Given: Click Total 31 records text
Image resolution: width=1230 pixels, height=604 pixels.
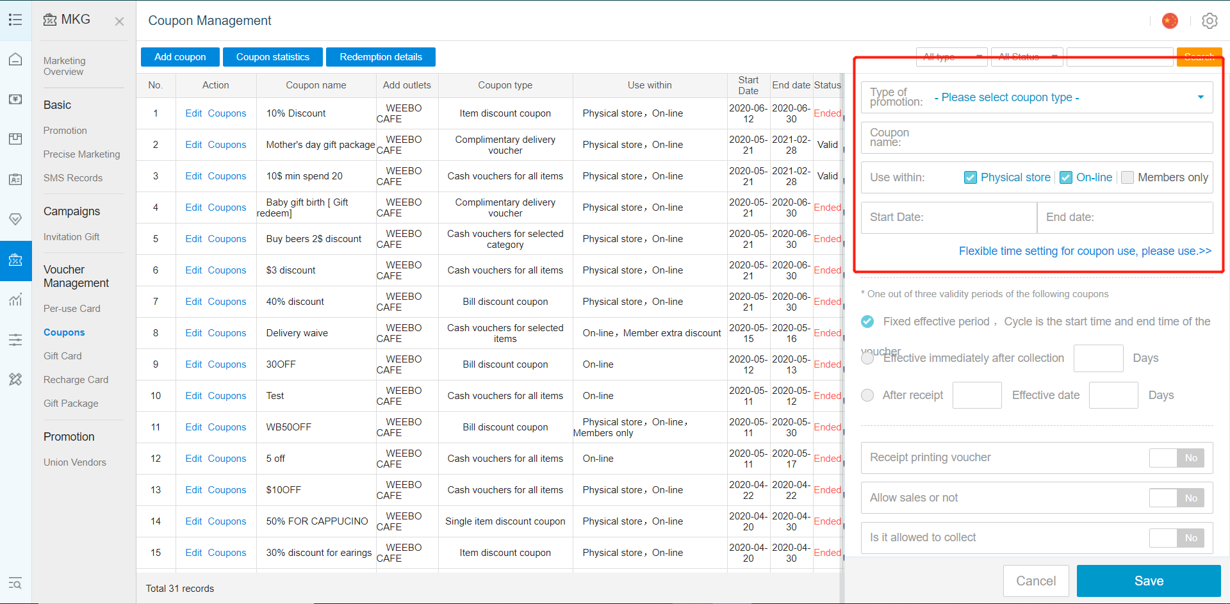Looking at the screenshot, I should [180, 589].
